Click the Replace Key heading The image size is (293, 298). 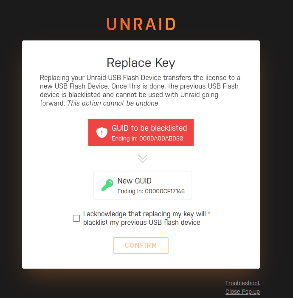pyautogui.click(x=141, y=63)
